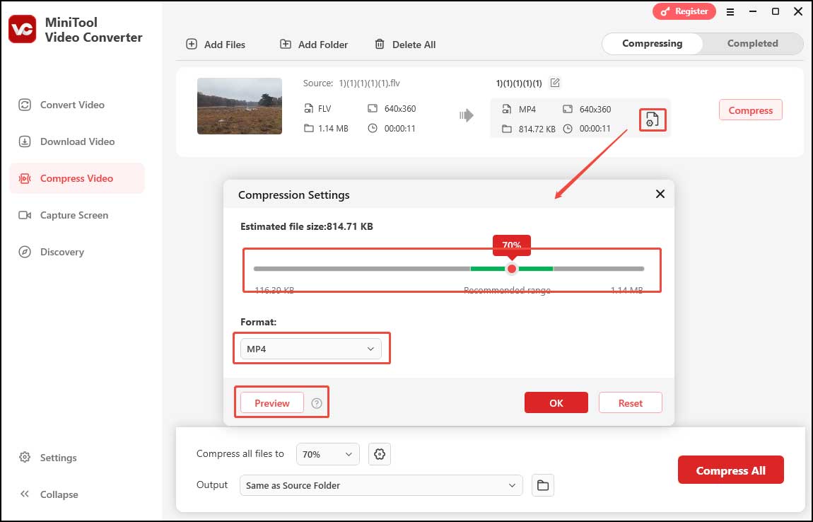Open the MP4 Format dropdown
The image size is (813, 522).
tap(310, 349)
